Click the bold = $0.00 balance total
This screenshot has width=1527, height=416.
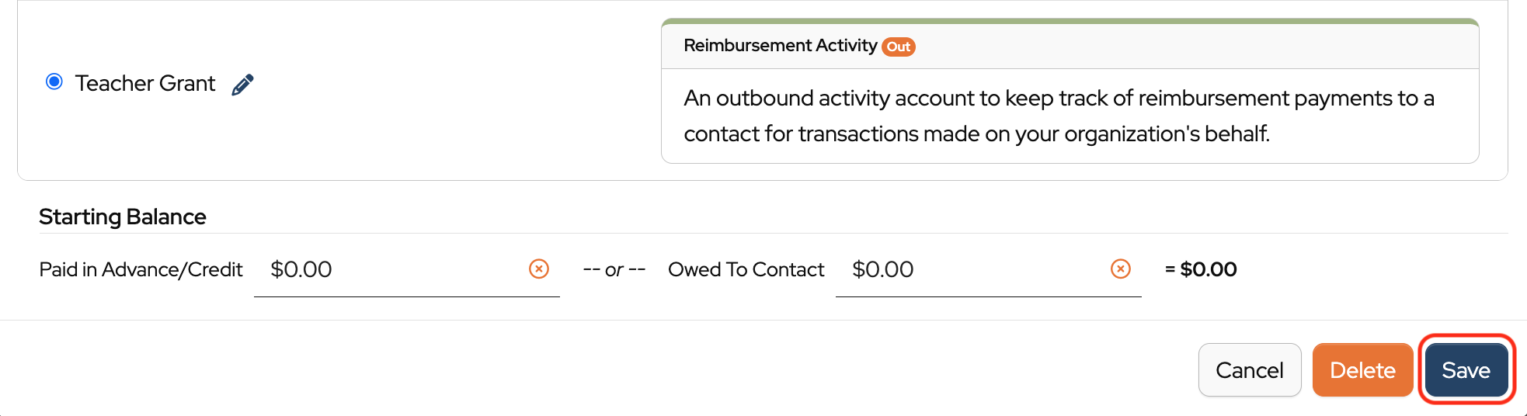coord(1201,269)
